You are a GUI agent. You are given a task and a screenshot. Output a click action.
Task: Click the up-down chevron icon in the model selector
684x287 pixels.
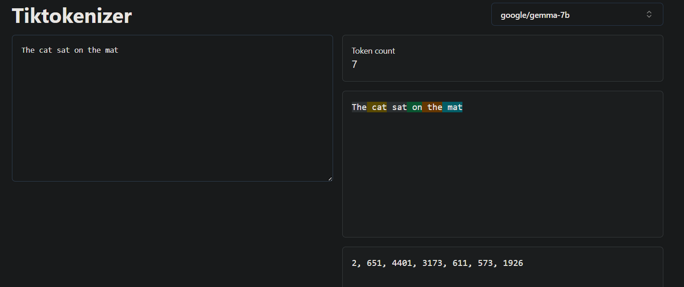pos(649,14)
